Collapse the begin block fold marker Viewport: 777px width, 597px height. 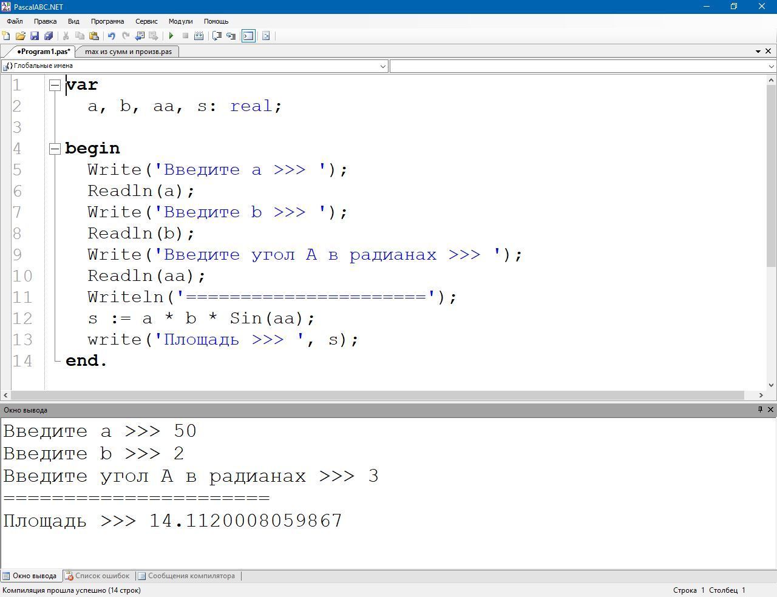[x=55, y=149]
